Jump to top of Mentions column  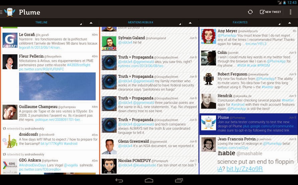coord(190,23)
